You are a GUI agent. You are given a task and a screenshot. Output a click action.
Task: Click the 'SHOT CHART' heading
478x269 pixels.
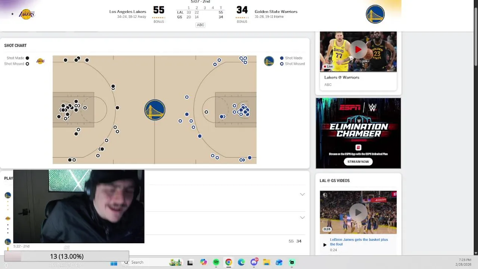[15, 46]
